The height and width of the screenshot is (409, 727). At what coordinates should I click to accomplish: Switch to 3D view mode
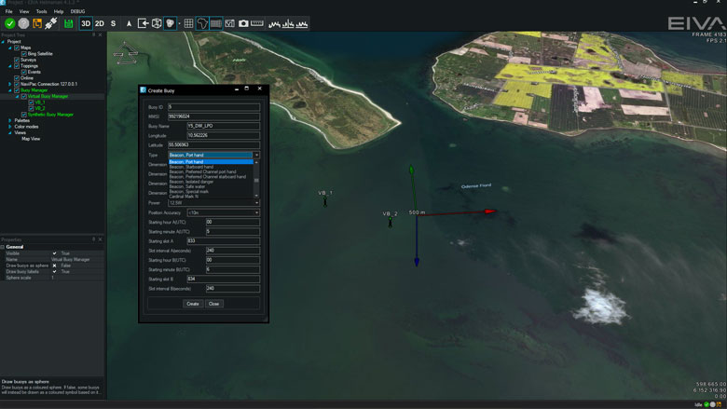tap(86, 22)
